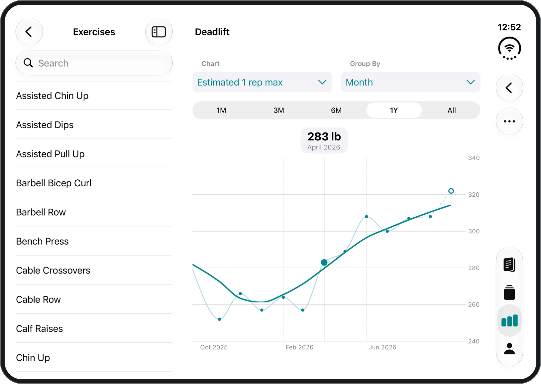The height and width of the screenshot is (384, 541).
Task: Open Bench Press exercise
Action: (94, 241)
